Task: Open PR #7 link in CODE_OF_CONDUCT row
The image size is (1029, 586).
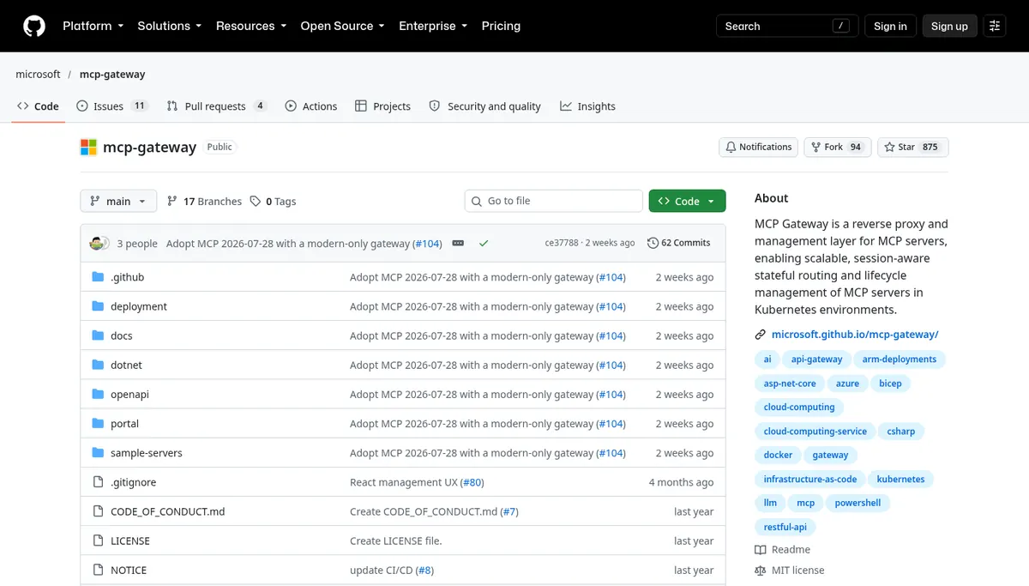Action: (x=508, y=511)
